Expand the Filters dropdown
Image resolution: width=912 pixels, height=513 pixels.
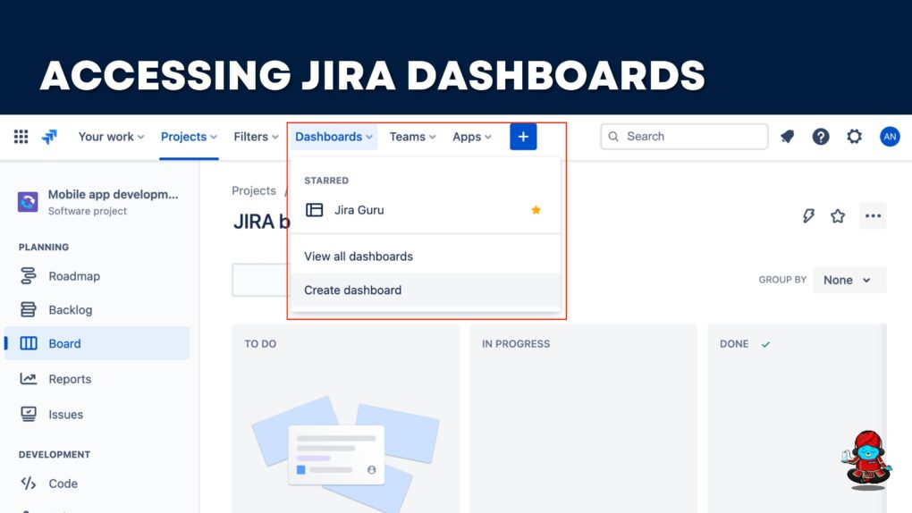tap(256, 137)
